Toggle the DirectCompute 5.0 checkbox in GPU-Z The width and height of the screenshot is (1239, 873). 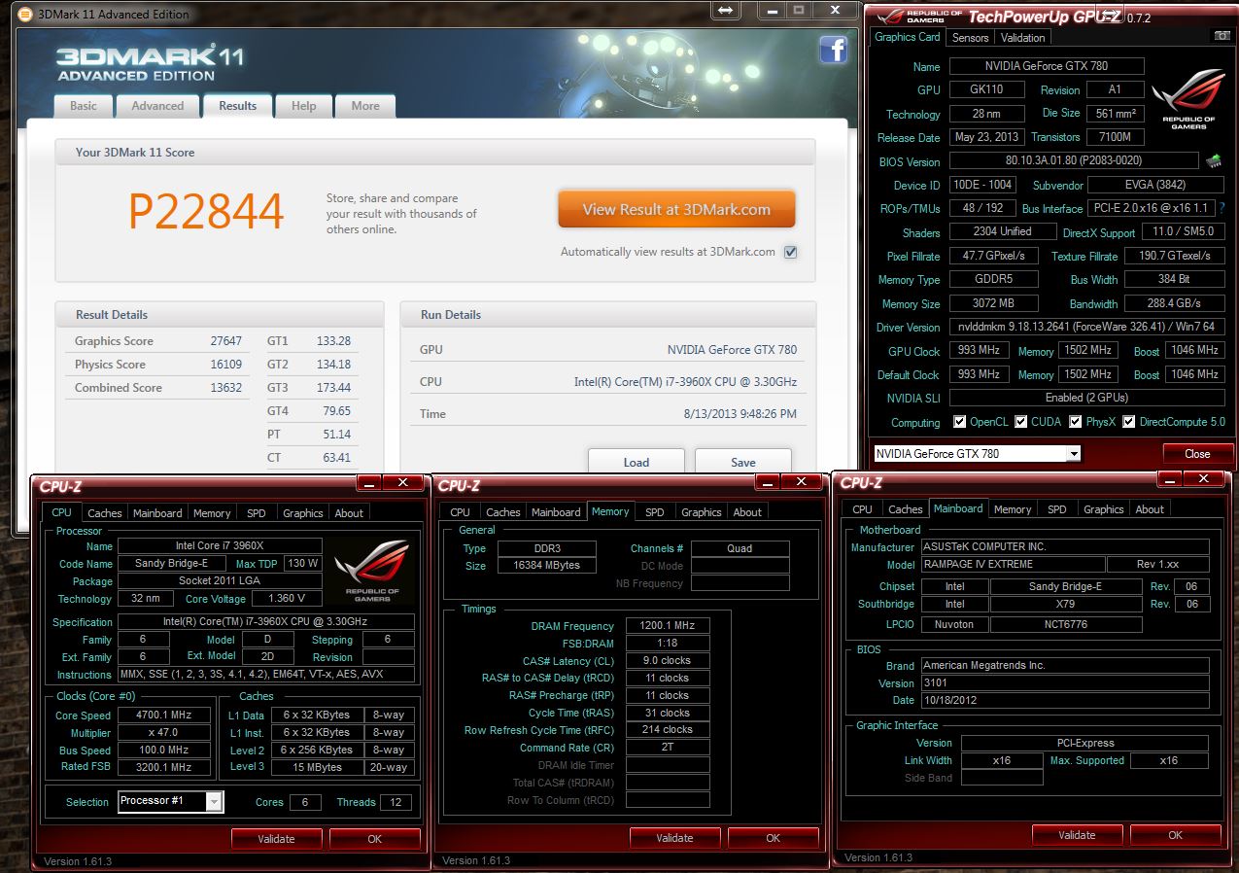[1128, 422]
